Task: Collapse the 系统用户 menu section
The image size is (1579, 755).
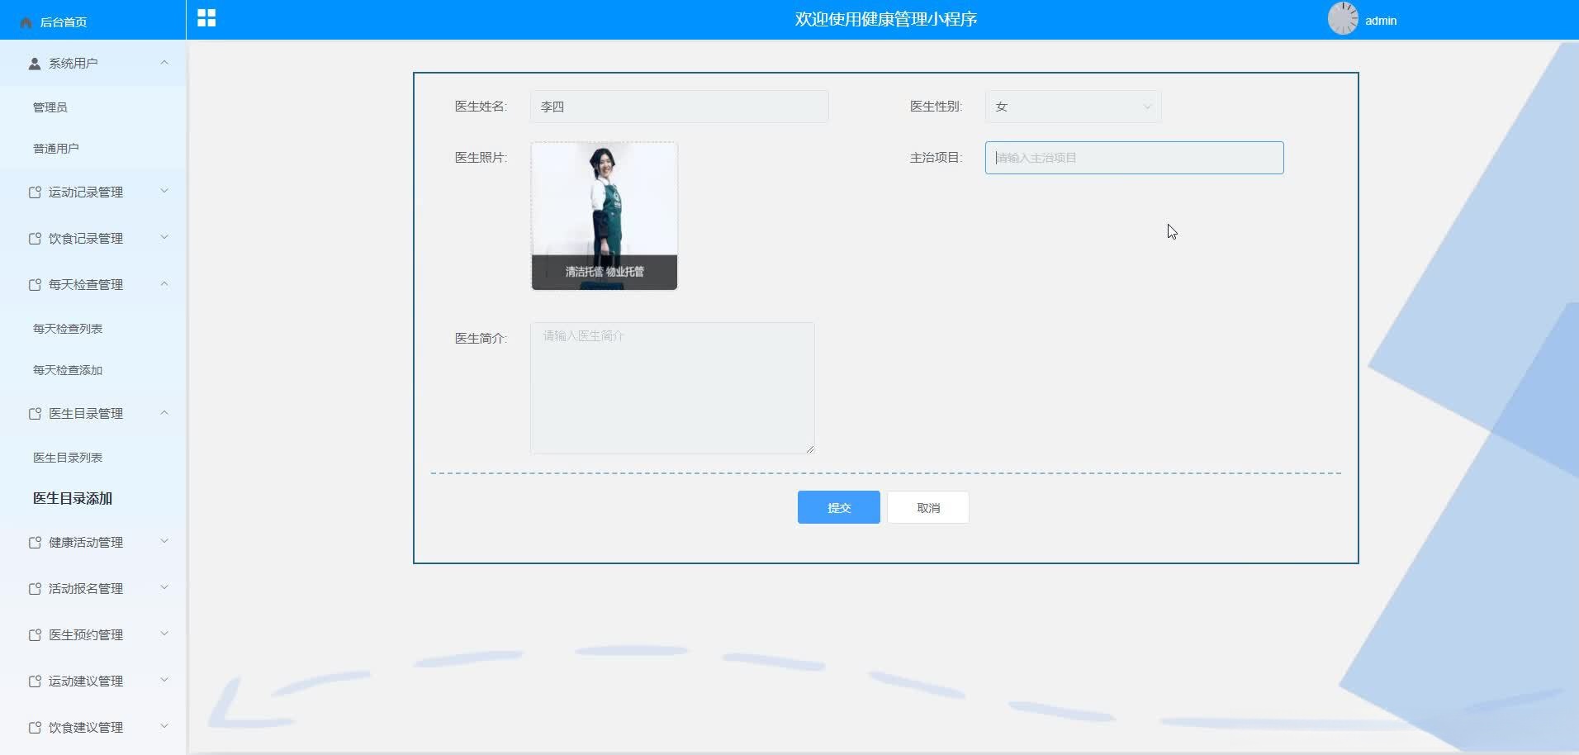Action: [x=164, y=63]
